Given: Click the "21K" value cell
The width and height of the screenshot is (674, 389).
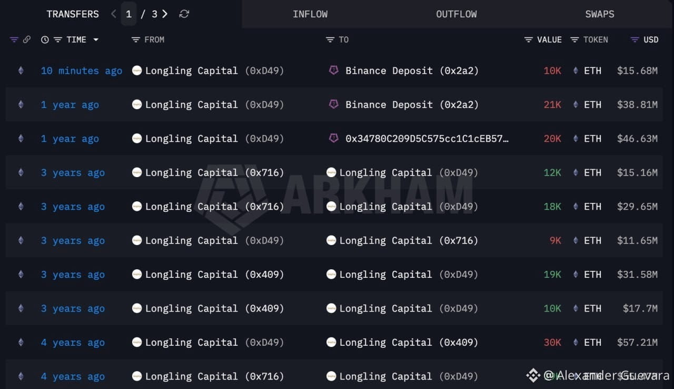Looking at the screenshot, I should click(x=552, y=105).
